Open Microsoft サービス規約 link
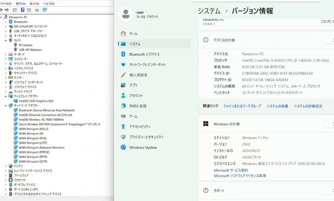 231,170
